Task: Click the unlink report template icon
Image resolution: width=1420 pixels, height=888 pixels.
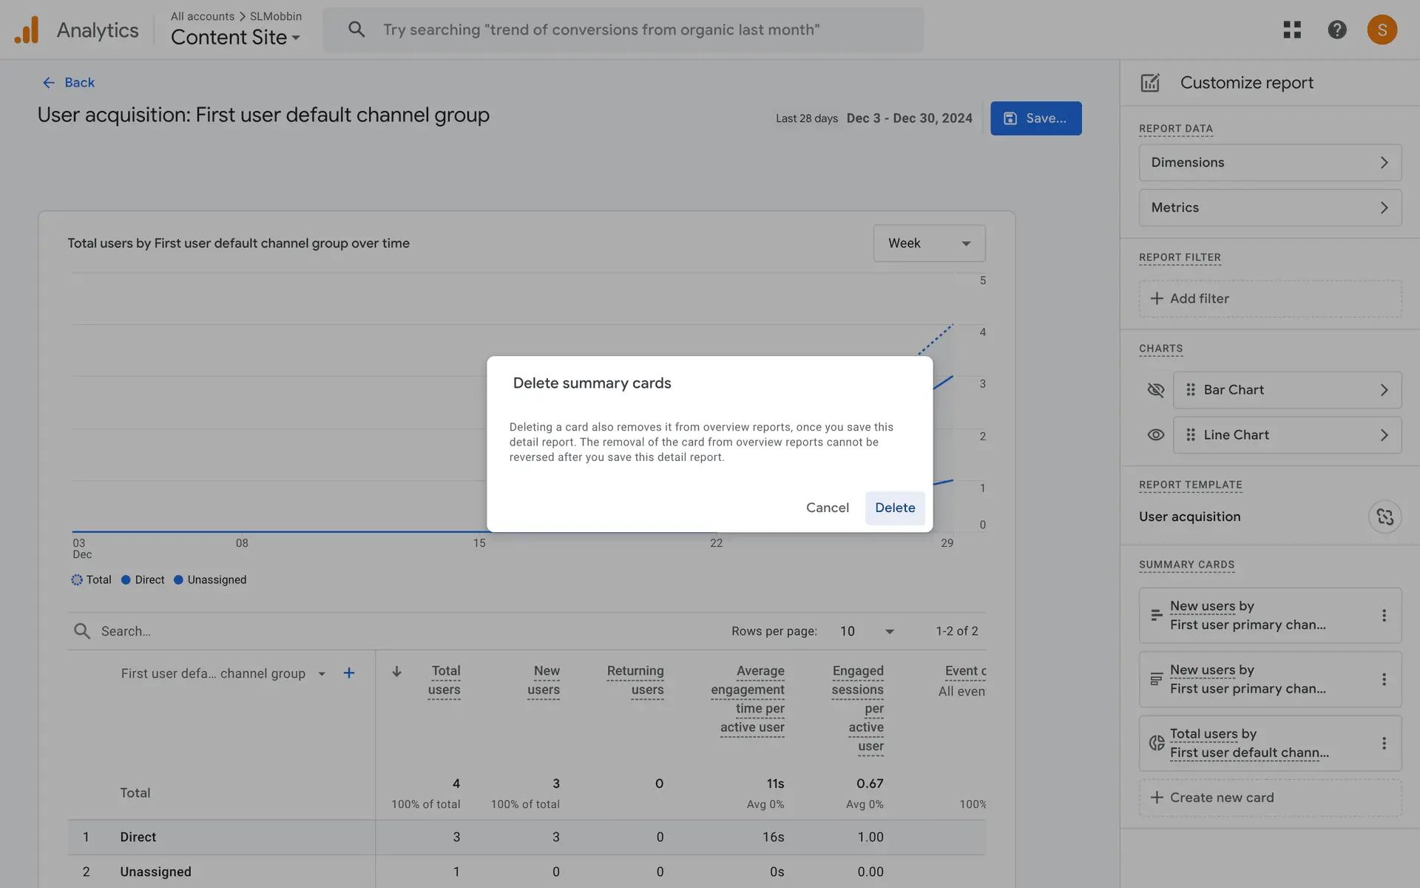Action: 1384,517
